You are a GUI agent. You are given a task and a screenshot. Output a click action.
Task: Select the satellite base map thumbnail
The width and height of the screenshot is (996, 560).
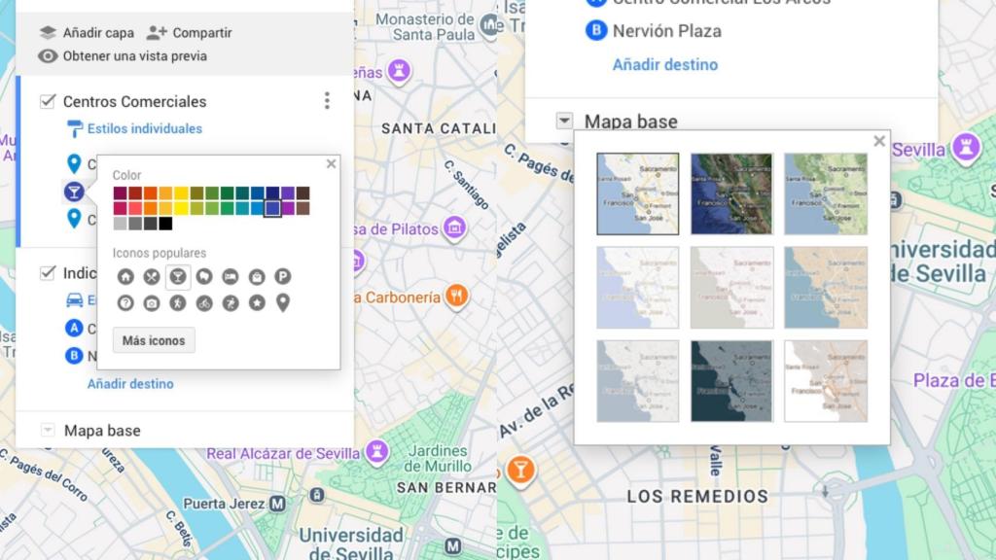pos(732,192)
